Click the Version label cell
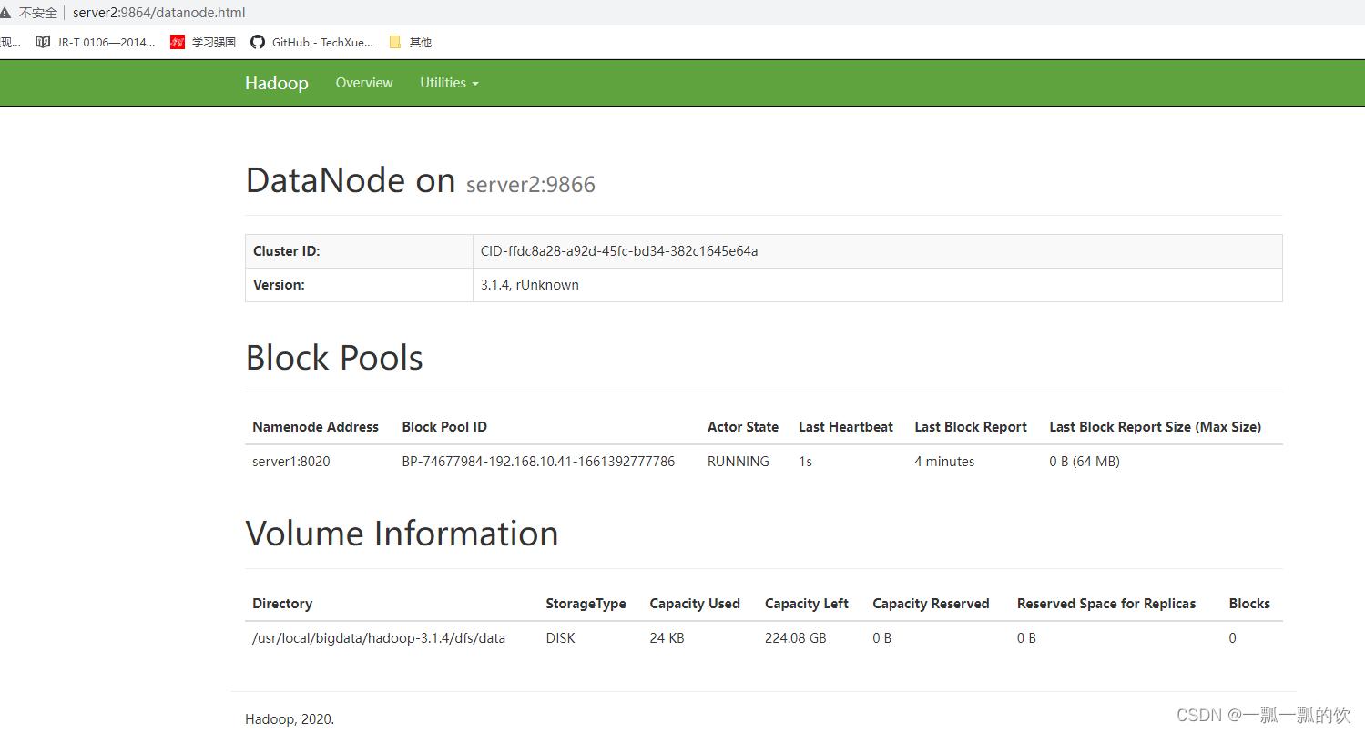The image size is (1365, 733). 359,285
